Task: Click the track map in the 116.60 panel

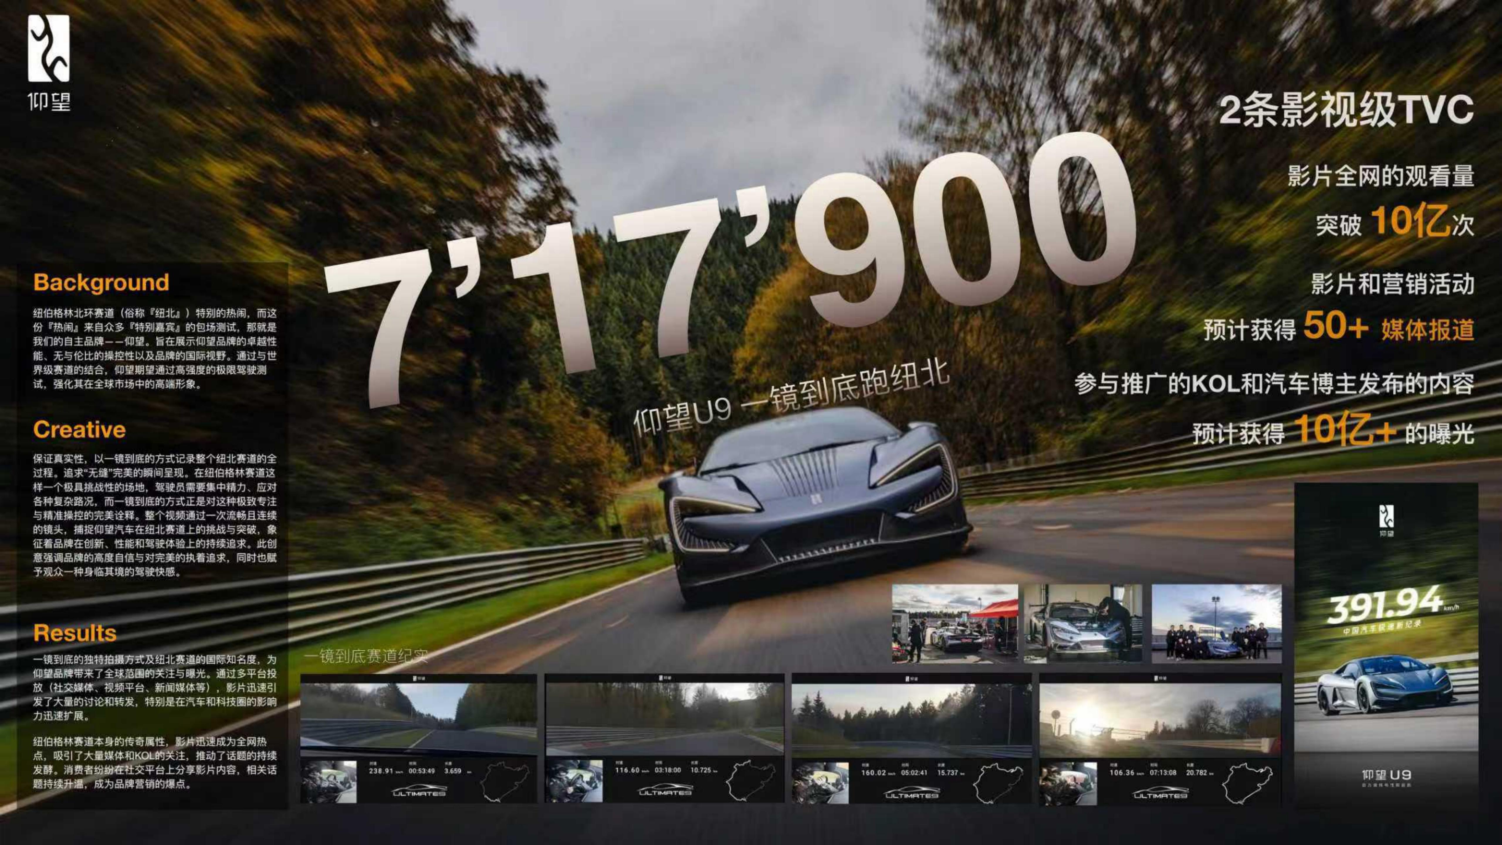Action: (x=750, y=781)
